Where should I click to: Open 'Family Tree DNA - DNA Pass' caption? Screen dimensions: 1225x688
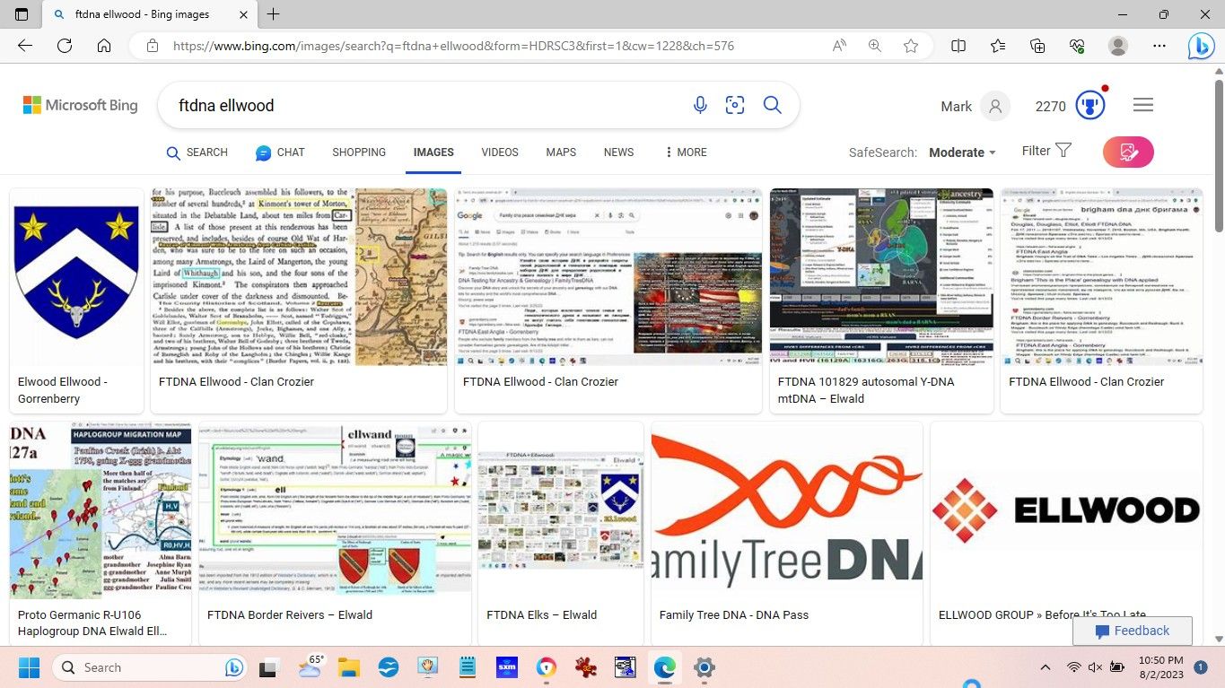[734, 614]
